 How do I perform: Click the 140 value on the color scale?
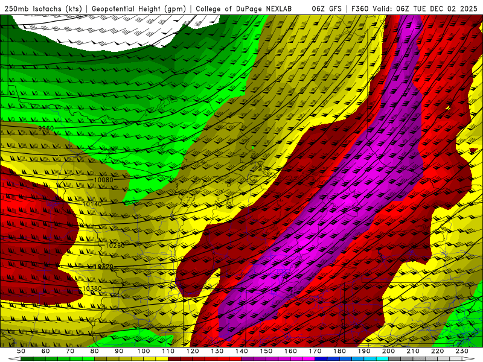coord(241,351)
